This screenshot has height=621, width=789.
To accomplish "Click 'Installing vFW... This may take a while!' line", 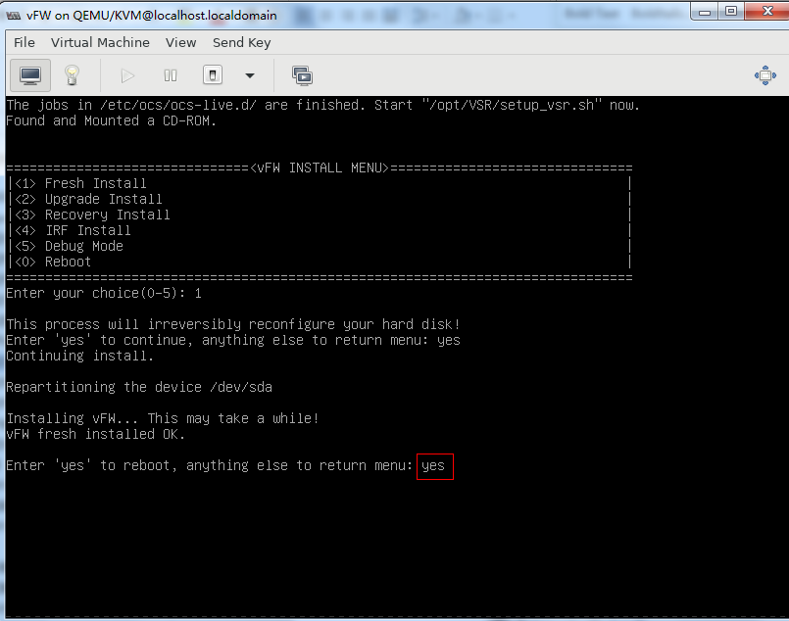I will pyautogui.click(x=163, y=418).
